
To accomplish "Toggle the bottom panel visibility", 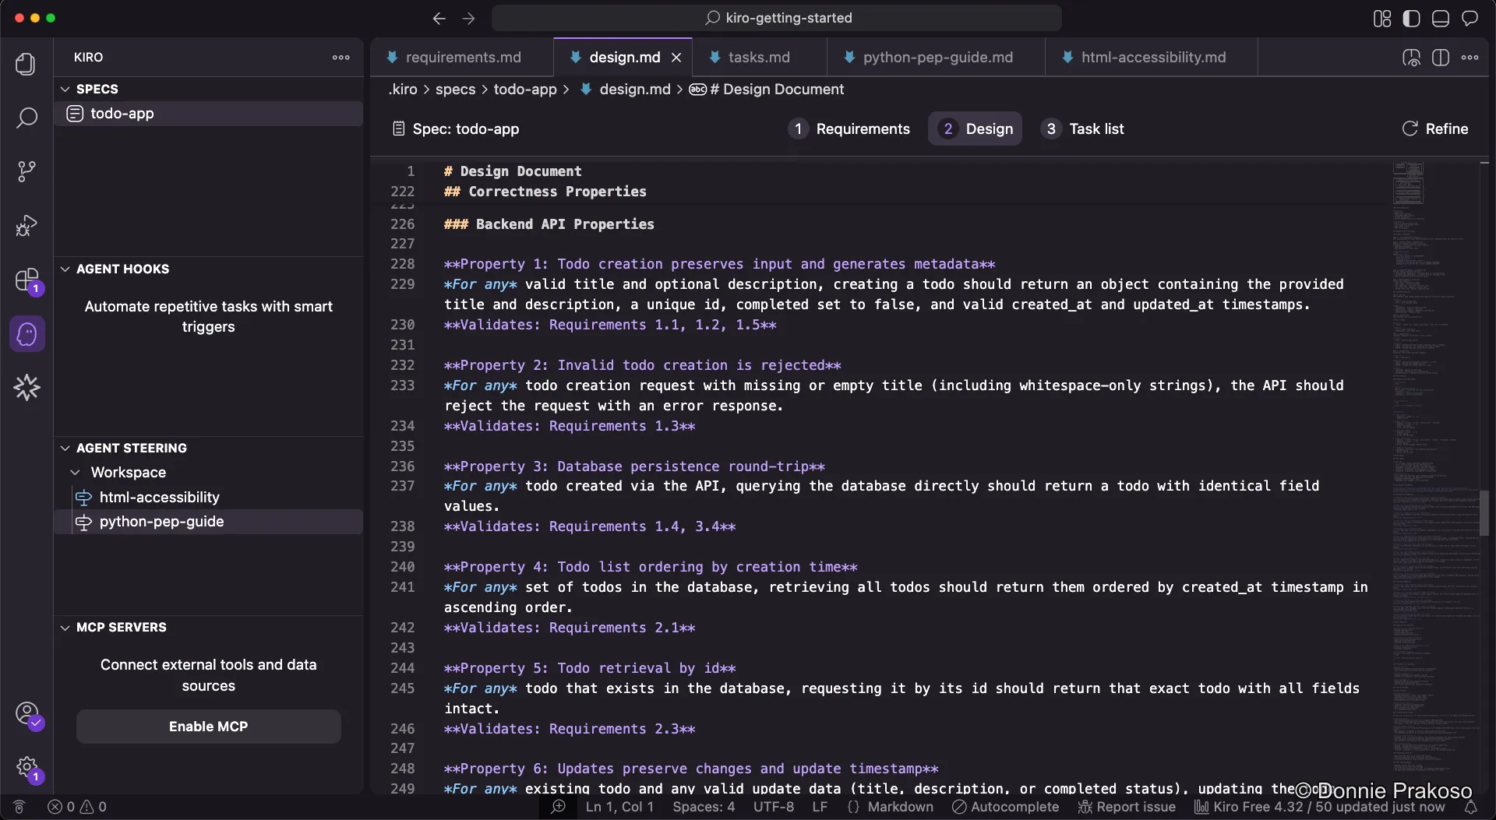I will click(1441, 18).
